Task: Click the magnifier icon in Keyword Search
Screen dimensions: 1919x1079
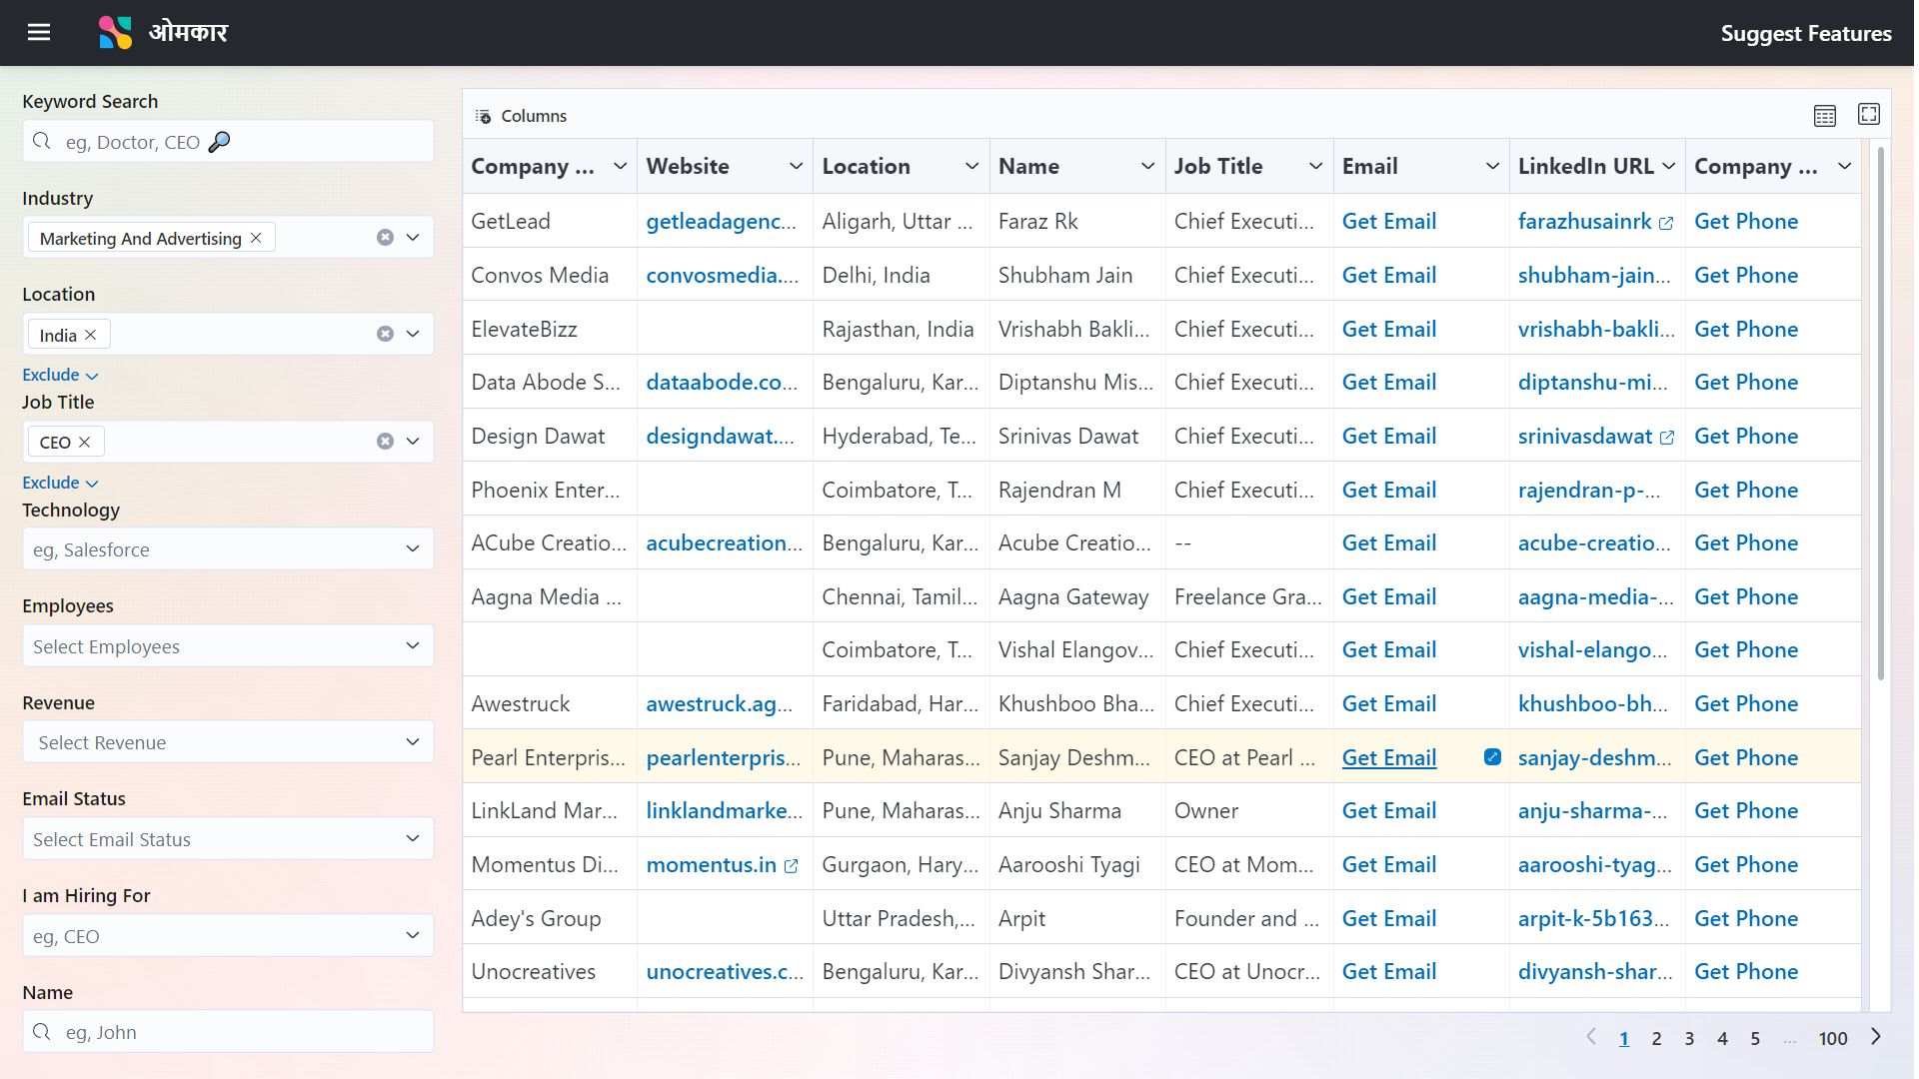Action: coord(41,141)
